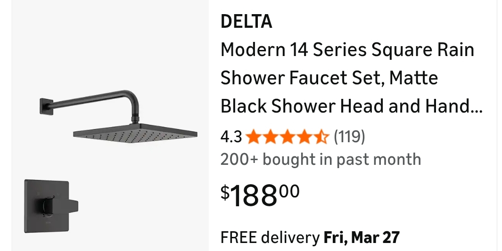The height and width of the screenshot is (251, 502).
Task: Click the fourth orange rating star
Action: (304, 137)
